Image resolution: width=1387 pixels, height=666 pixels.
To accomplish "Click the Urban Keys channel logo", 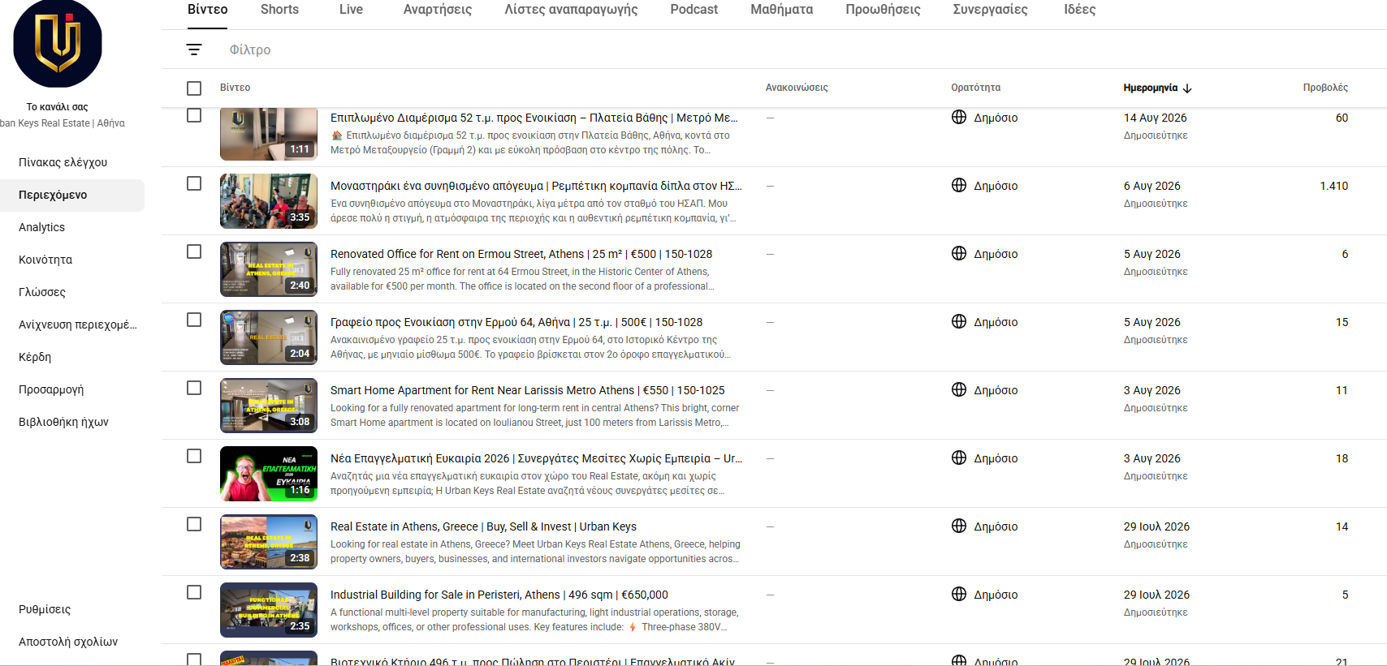I will point(58,44).
